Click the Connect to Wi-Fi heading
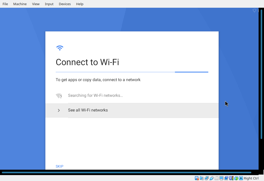Viewport: 264px width, 181px height. pyautogui.click(x=87, y=62)
